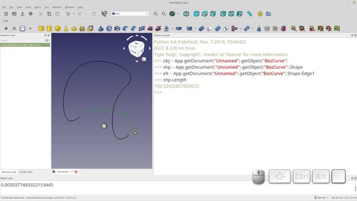Image resolution: width=357 pixels, height=201 pixels.
Task: Select the Chamfer tool
Action: pyautogui.click(x=133, y=28)
